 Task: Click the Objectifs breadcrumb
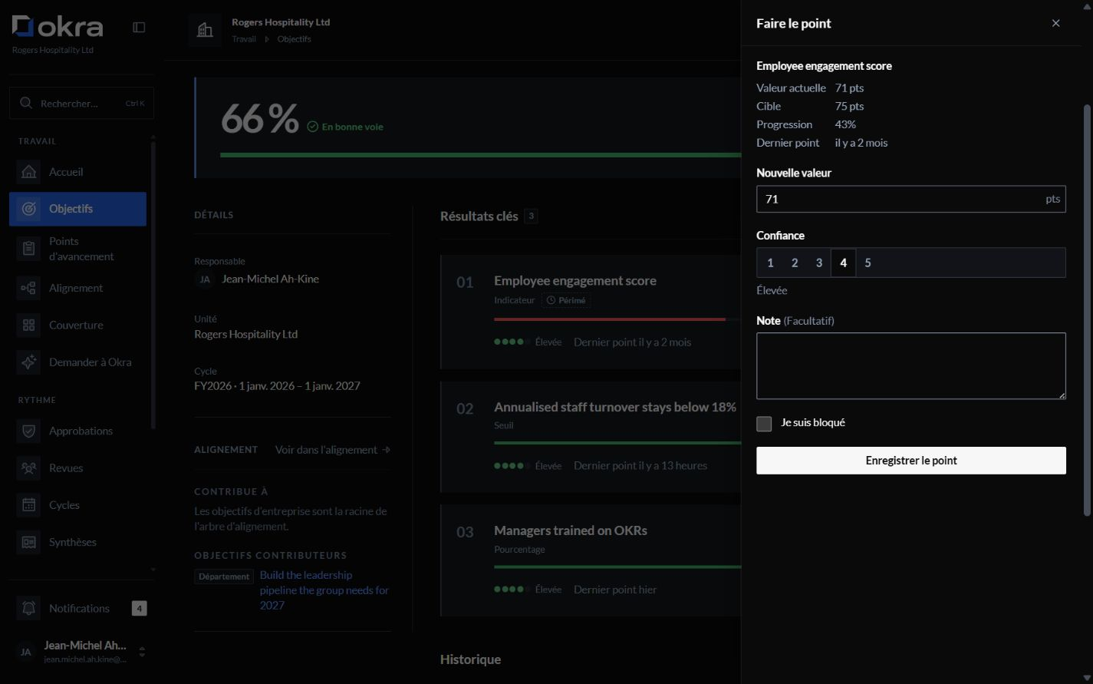tap(294, 39)
